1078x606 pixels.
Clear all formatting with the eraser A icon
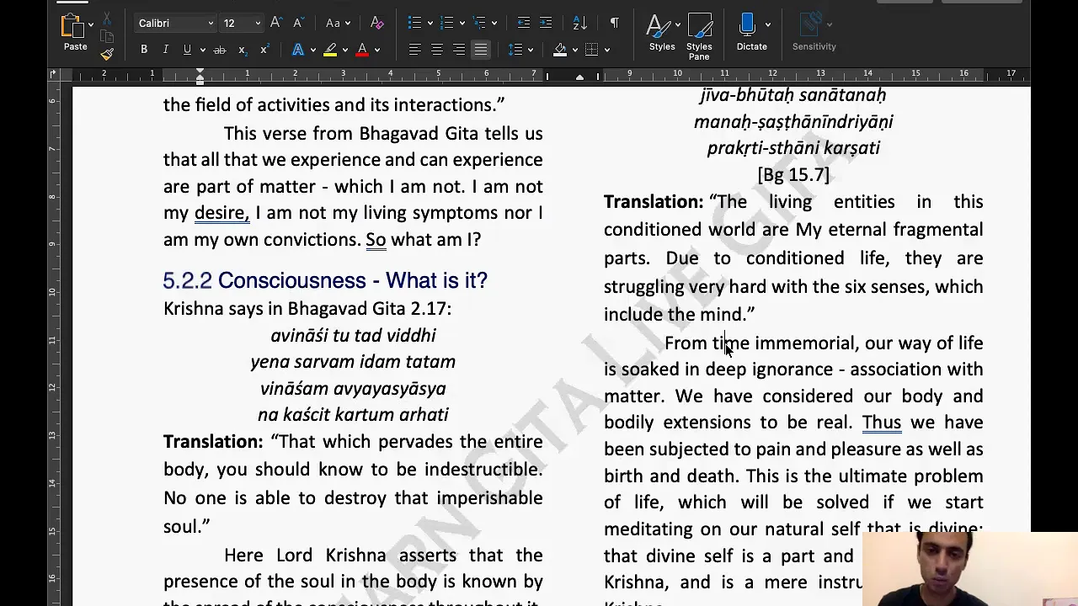point(376,24)
